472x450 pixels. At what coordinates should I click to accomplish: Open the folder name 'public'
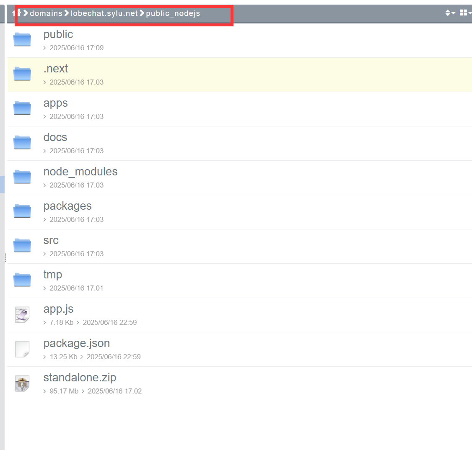(58, 35)
